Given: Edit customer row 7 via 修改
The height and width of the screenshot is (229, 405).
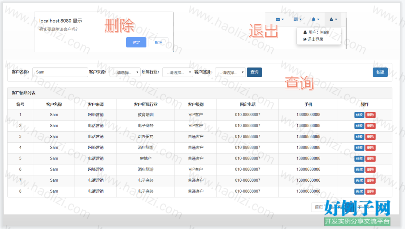Looking at the screenshot, I should click(359, 181).
